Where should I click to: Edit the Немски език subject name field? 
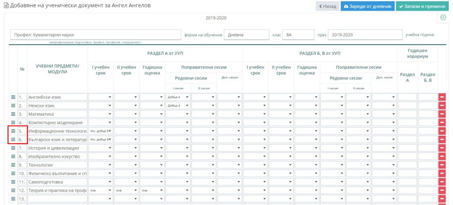58,106
